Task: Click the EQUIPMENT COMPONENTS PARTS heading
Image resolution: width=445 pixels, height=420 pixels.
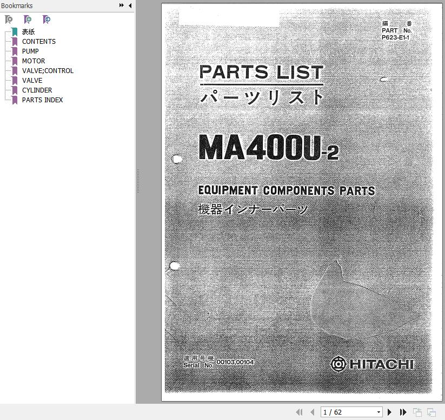Action: pos(287,191)
